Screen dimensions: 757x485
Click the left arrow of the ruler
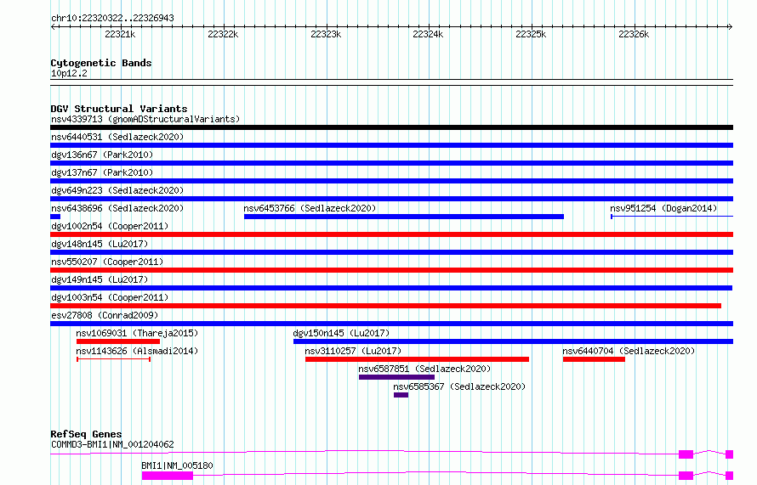pyautogui.click(x=53, y=26)
